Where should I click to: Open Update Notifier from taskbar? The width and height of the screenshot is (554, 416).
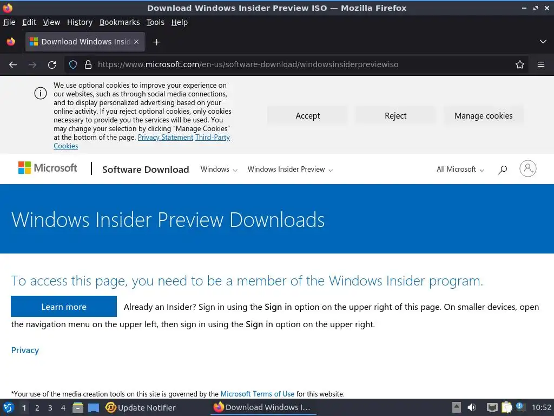(141, 407)
